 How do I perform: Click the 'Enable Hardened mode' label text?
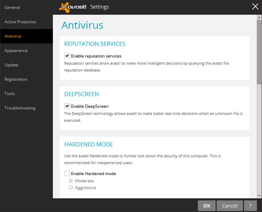click(x=94, y=174)
